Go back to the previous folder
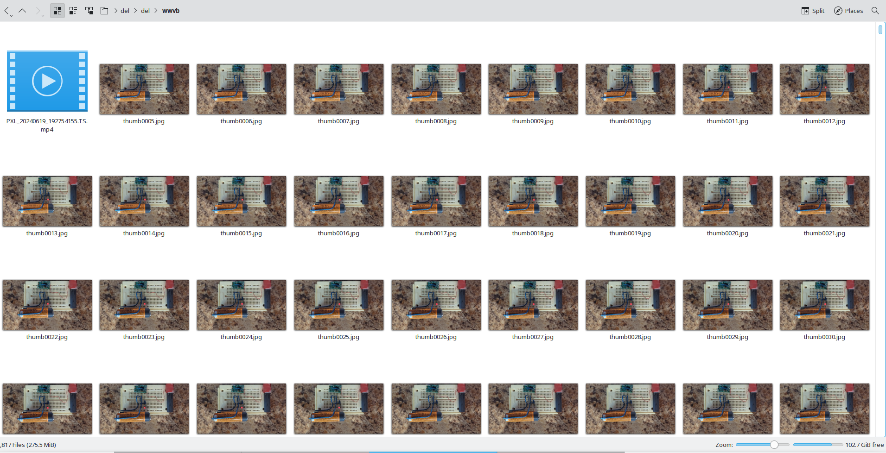Image resolution: width=886 pixels, height=453 pixels. [x=6, y=11]
